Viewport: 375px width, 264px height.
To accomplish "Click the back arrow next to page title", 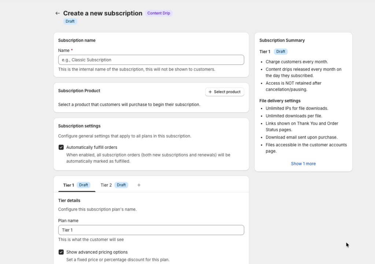I will coord(57,13).
